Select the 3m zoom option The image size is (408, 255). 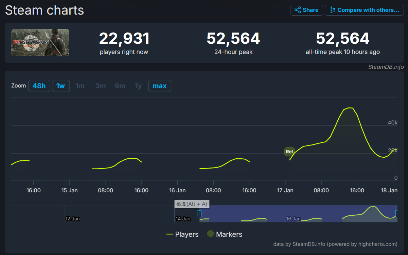(x=101, y=86)
